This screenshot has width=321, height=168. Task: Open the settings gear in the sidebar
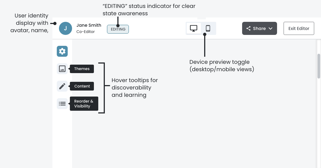point(62,51)
